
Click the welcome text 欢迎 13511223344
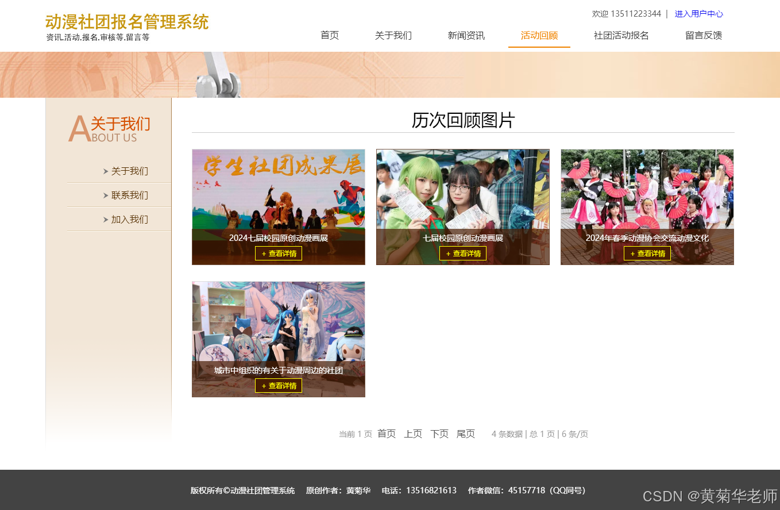[627, 14]
